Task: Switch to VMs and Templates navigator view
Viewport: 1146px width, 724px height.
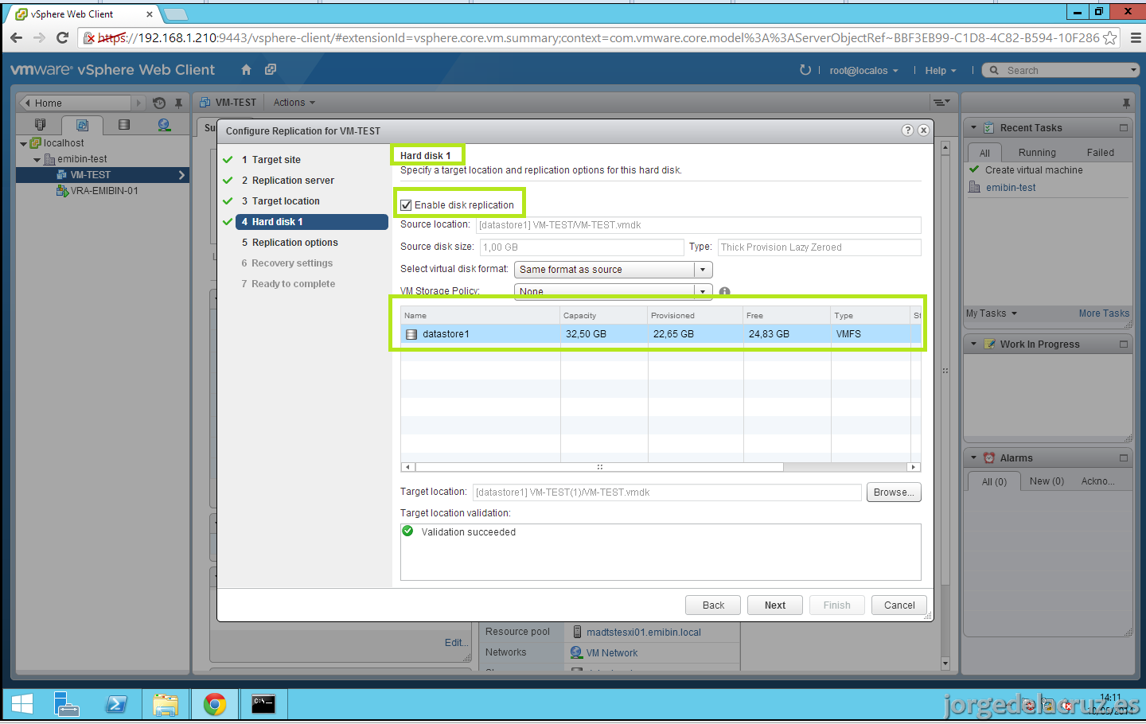Action: point(82,125)
